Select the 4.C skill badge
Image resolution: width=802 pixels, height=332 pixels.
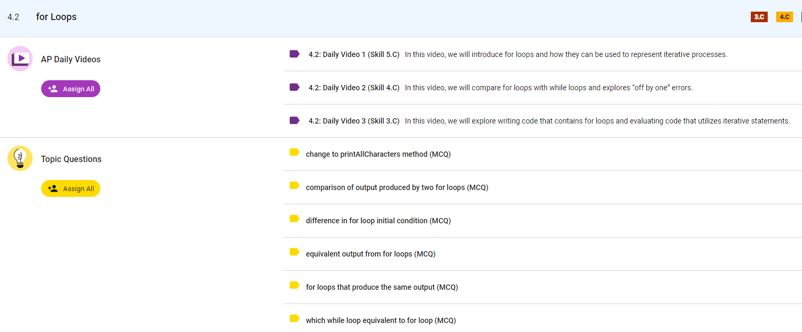tap(784, 17)
